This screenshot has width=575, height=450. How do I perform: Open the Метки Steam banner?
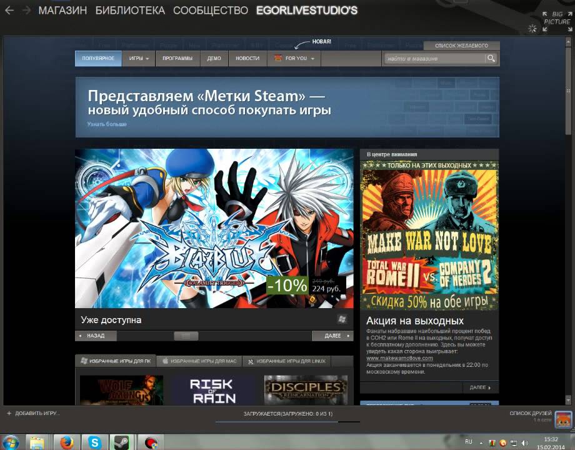(287, 107)
